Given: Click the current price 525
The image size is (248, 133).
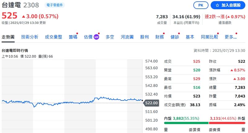Looking at the screenshot, I should tap(10, 16).
